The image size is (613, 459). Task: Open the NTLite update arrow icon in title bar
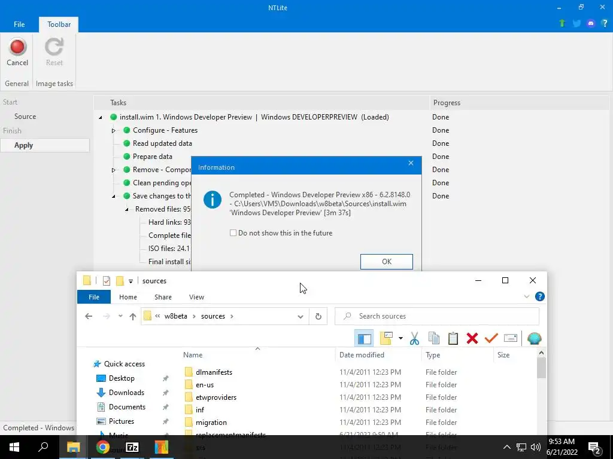[562, 23]
